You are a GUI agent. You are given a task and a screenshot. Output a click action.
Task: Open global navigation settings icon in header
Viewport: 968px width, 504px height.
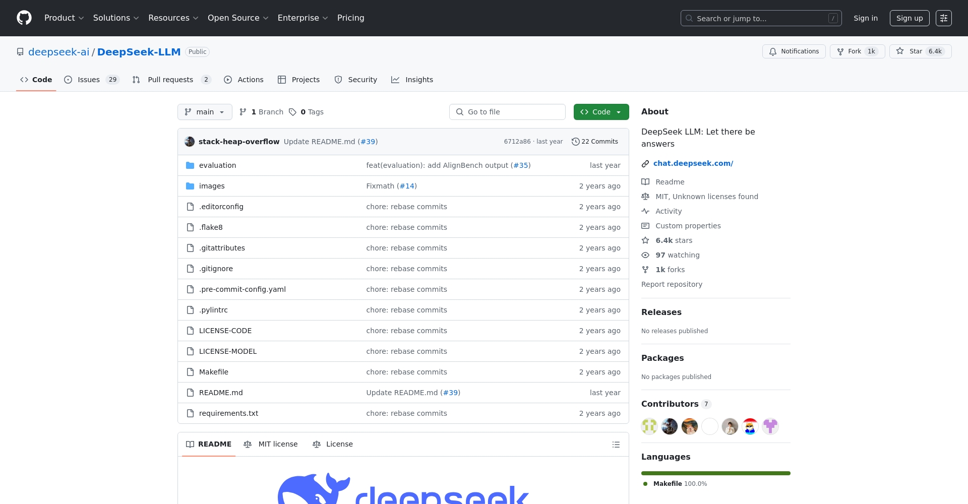coord(943,18)
